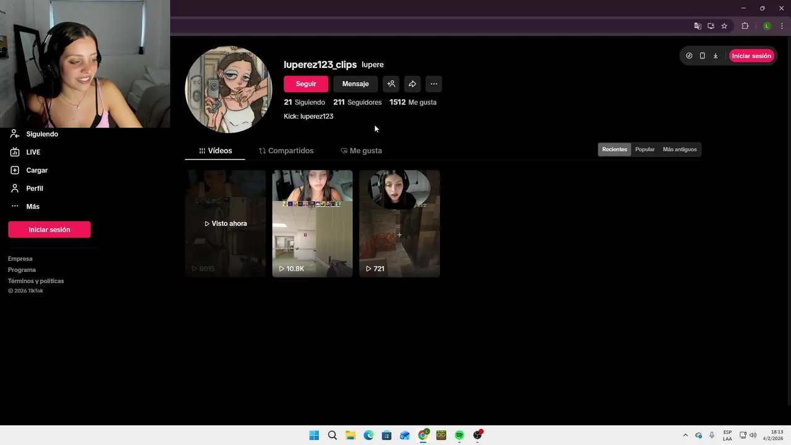Click the 1512 Me gusta count
Screen dimensions: 791x445
pos(413,103)
